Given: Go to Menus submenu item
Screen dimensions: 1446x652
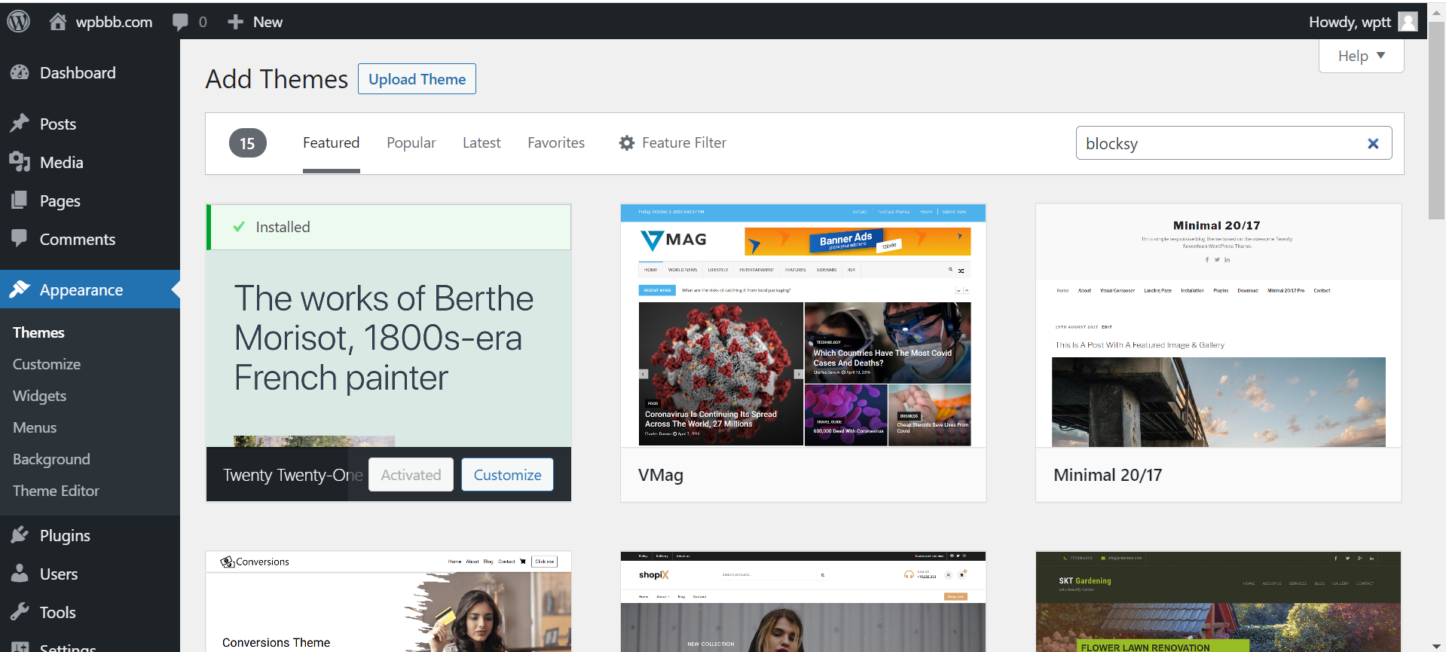Looking at the screenshot, I should tap(35, 427).
